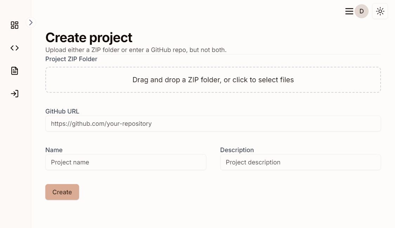This screenshot has width=395, height=228.
Task: Toggle light/dark theme with sun button
Action: click(380, 11)
